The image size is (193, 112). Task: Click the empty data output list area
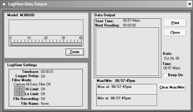pyautogui.click(x=127, y=52)
